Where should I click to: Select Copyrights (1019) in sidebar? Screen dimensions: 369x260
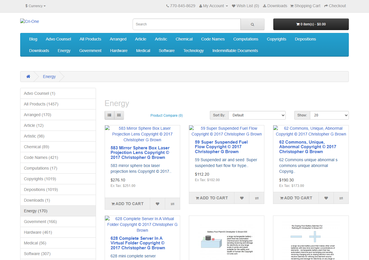click(58, 179)
